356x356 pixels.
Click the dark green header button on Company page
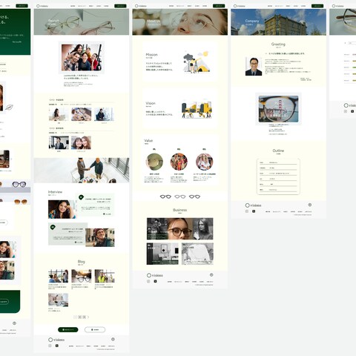[x=317, y=6]
